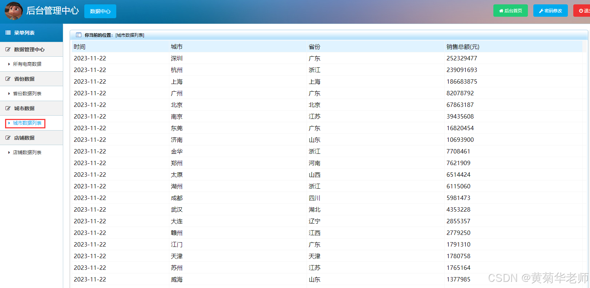The image size is (590, 288).
Task: Select sales value 252329477
Action: [x=462, y=58]
